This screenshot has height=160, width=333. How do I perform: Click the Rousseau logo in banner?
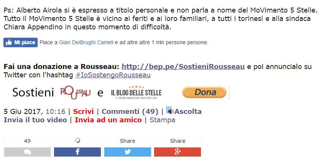coord(75,93)
